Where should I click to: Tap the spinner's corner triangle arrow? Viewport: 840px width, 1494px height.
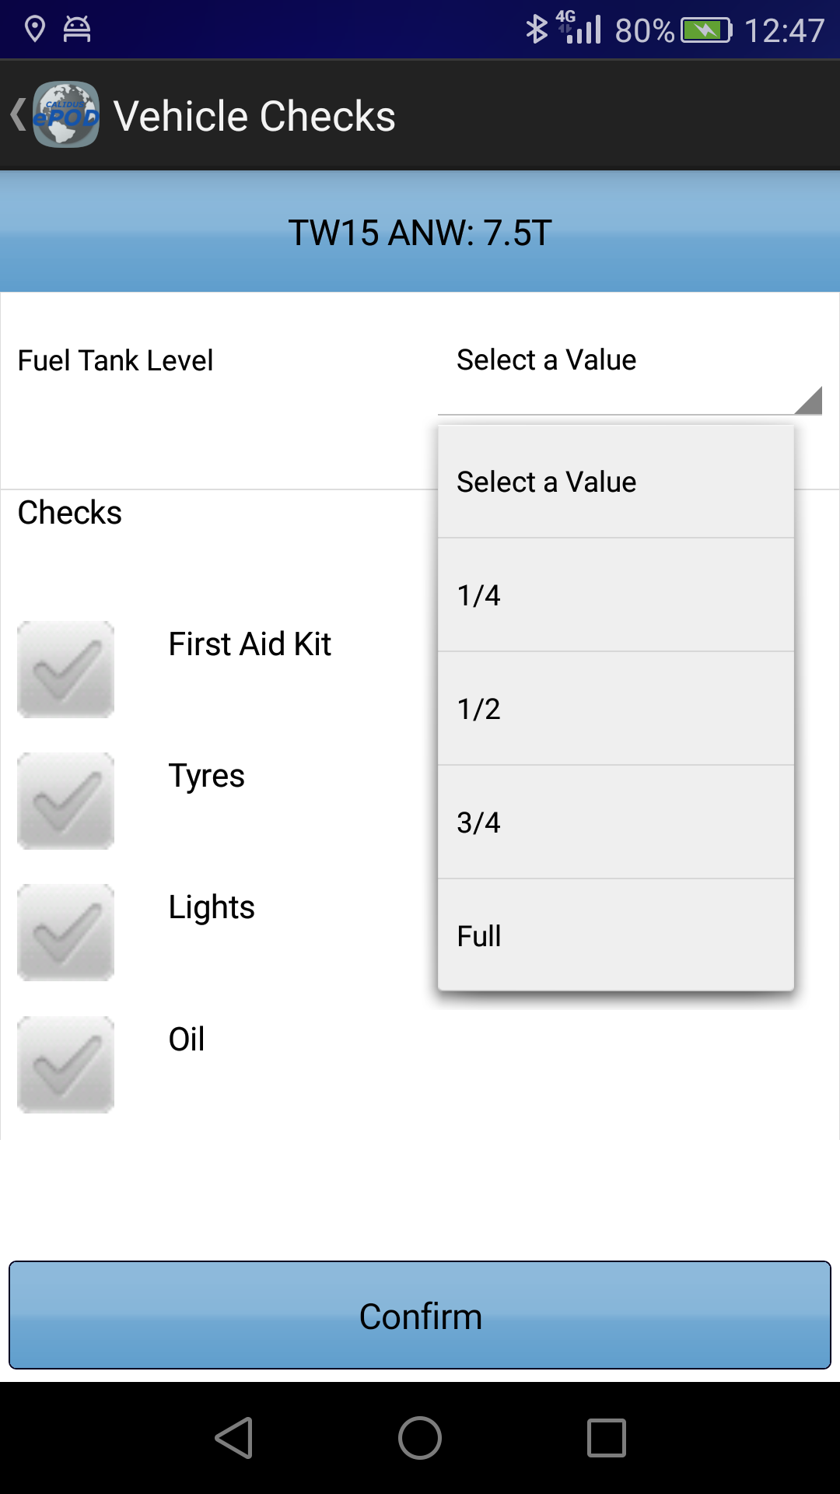pos(809,400)
